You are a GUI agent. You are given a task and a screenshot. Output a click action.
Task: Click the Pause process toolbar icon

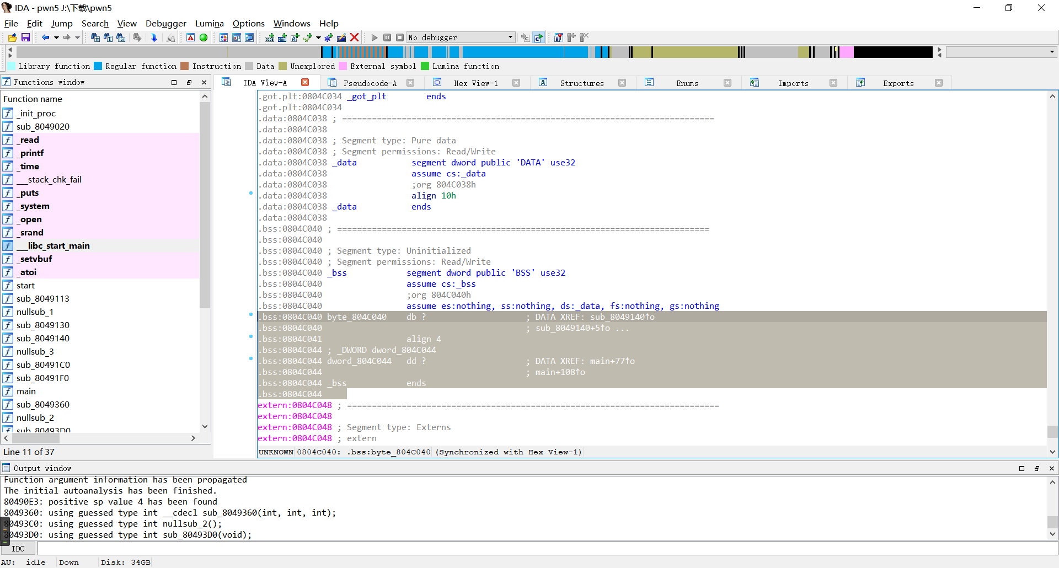tap(387, 37)
